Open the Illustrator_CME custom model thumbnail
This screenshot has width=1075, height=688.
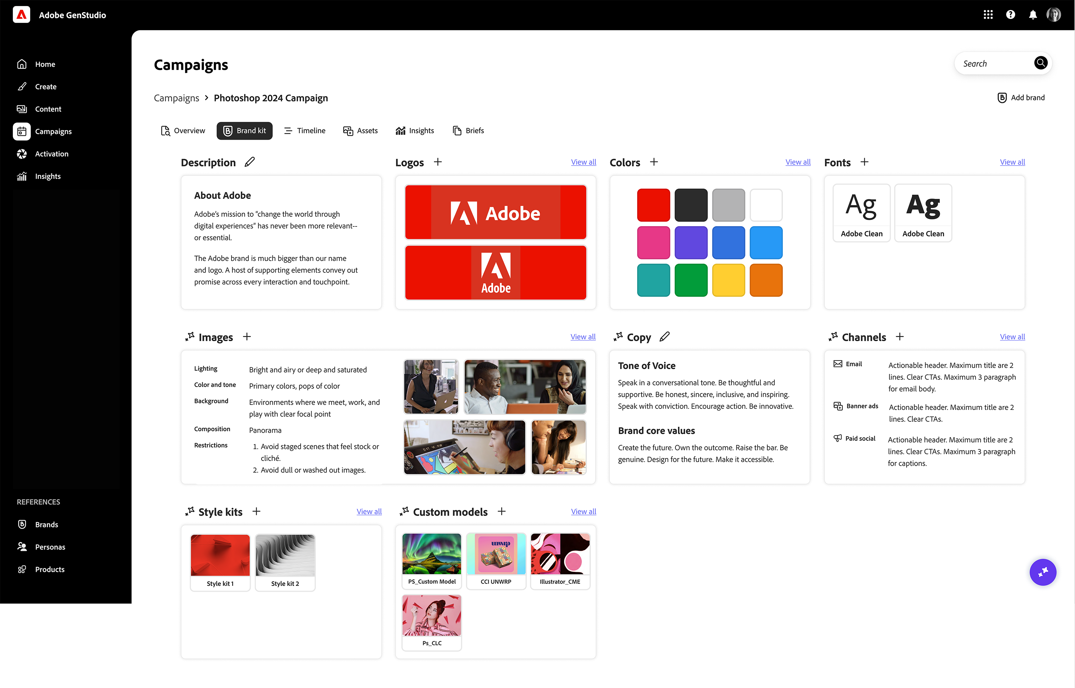pos(560,554)
